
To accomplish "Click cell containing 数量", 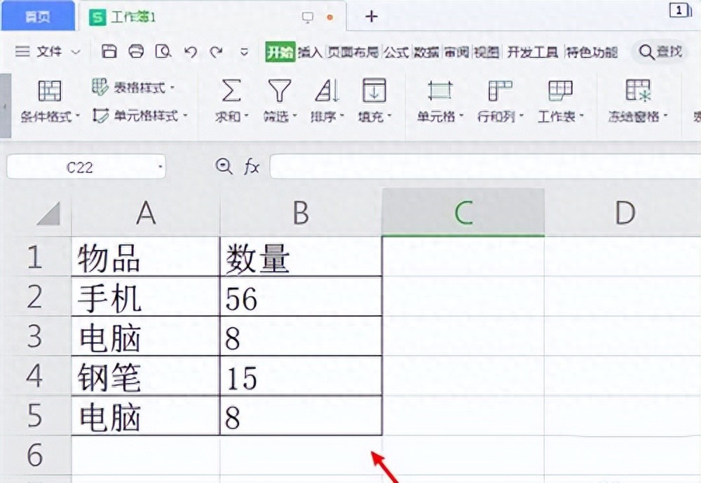I will click(301, 257).
